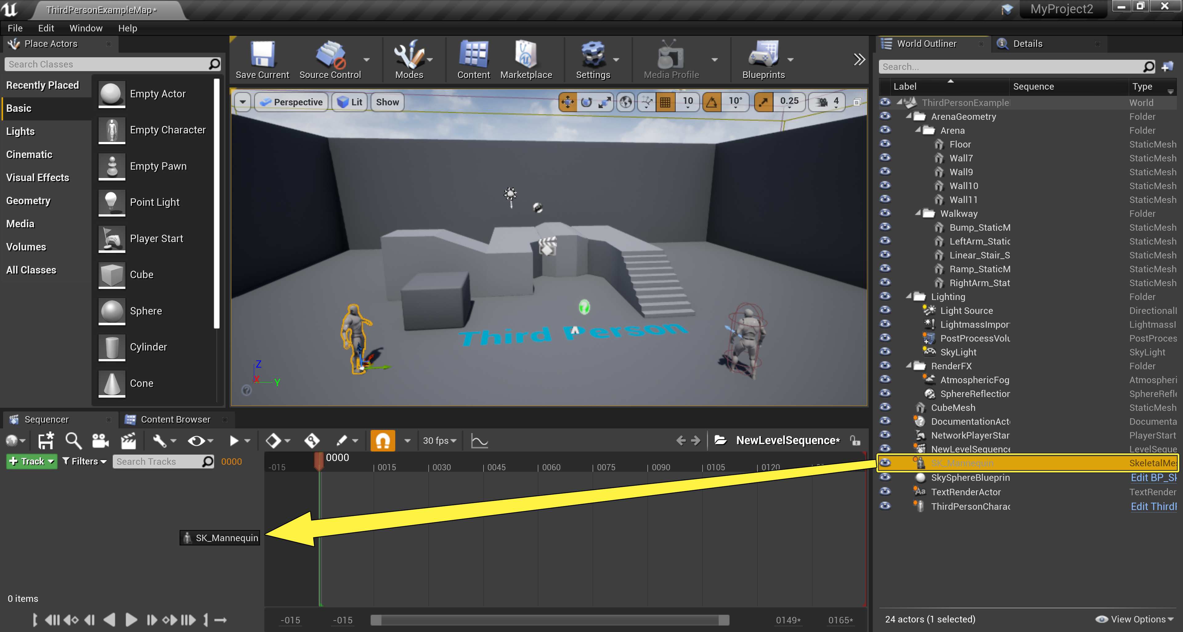
Task: Open the Perspective viewport dropdown
Action: [291, 102]
